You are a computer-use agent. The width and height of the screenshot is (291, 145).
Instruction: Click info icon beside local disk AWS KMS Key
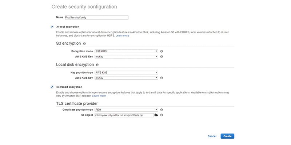(162, 78)
